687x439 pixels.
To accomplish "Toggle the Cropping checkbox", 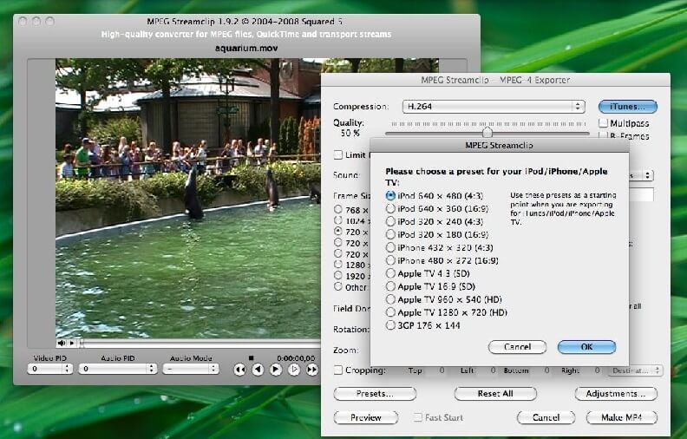I will [x=338, y=370].
